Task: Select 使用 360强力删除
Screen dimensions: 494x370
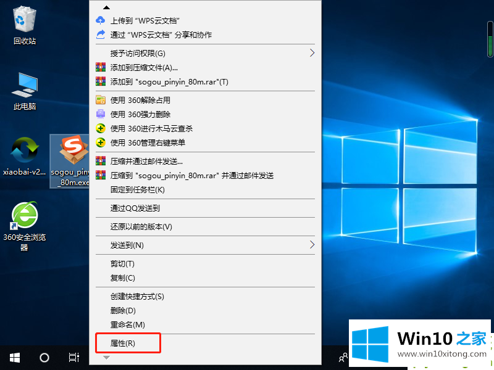Action: click(x=206, y=114)
